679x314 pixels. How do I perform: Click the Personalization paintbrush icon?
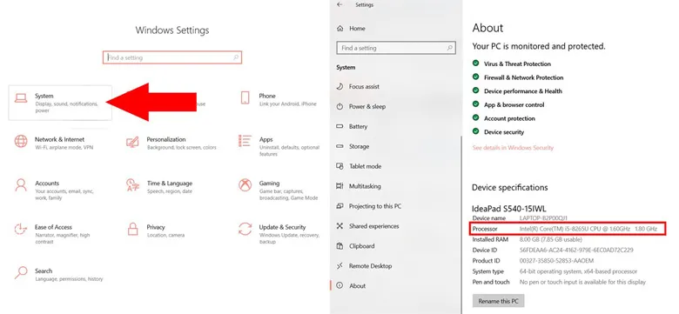tap(132, 142)
